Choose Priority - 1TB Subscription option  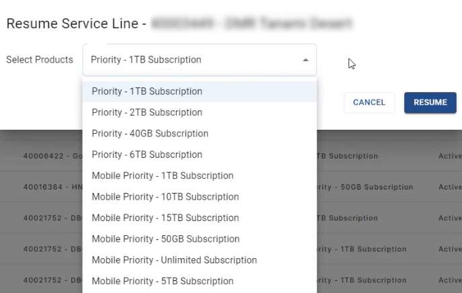pyautogui.click(x=147, y=91)
